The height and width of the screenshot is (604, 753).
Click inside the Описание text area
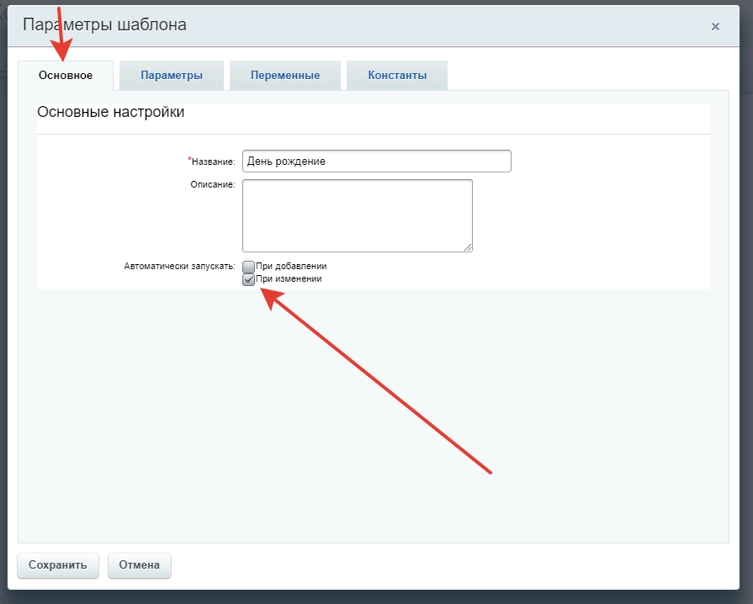357,215
